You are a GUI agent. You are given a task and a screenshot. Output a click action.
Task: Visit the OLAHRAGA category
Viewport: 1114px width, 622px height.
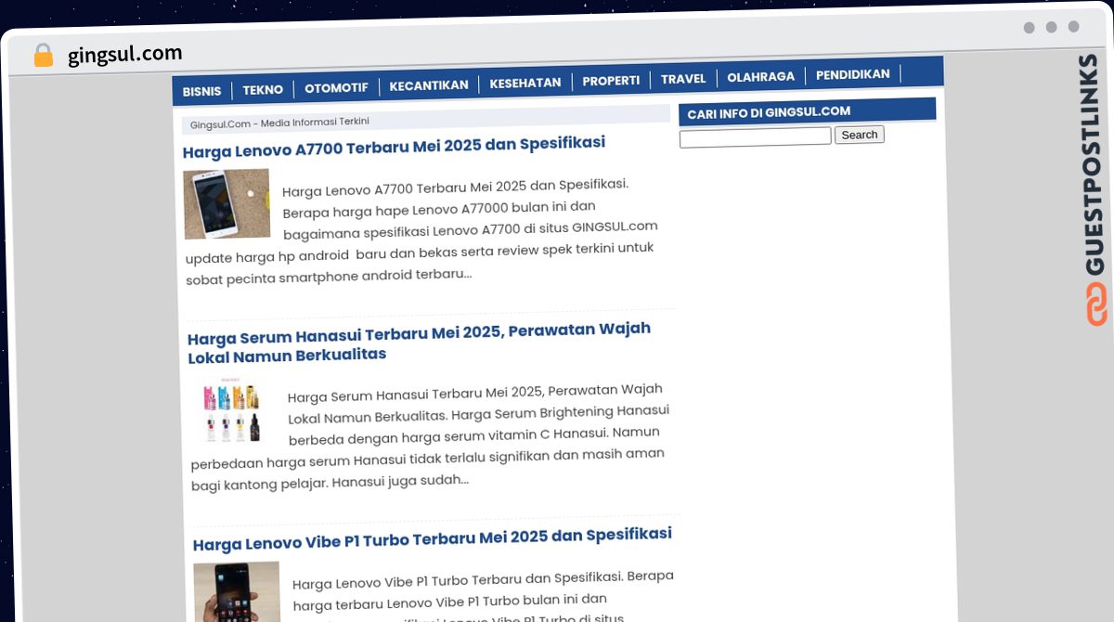coord(761,77)
